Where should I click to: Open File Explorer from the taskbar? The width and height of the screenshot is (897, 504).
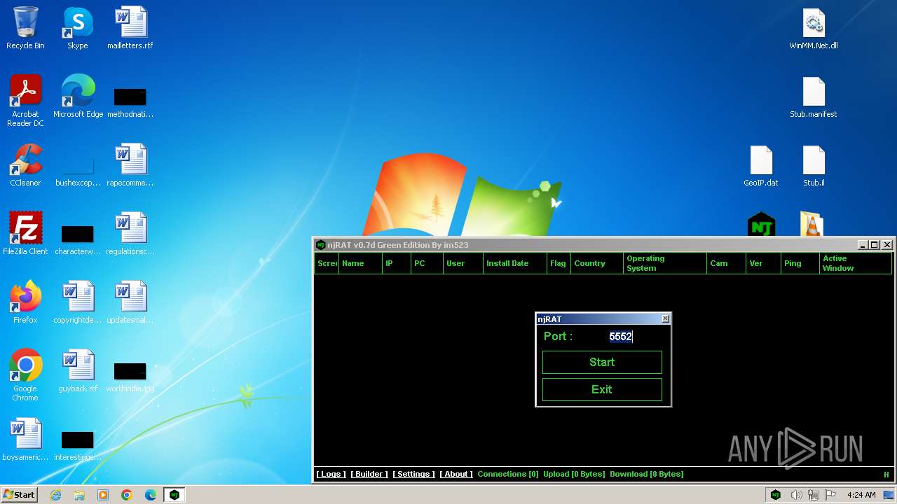point(79,495)
